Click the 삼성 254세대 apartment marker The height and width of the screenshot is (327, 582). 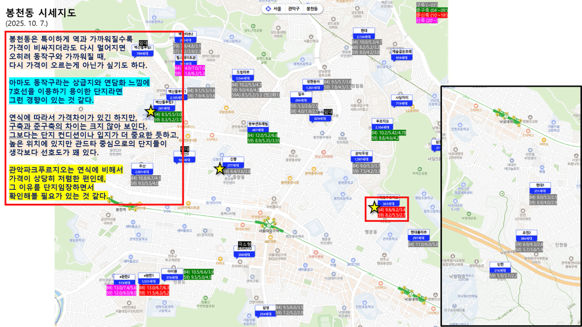[265, 311]
